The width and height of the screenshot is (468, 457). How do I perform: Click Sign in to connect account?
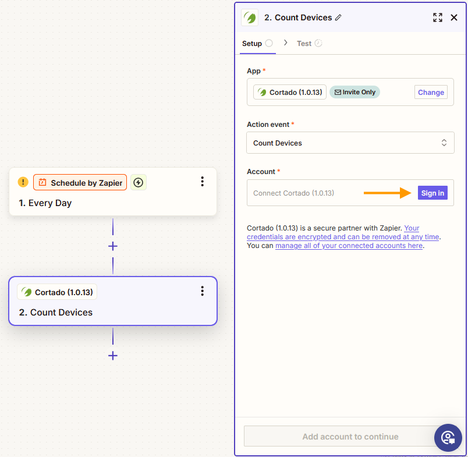tap(432, 193)
